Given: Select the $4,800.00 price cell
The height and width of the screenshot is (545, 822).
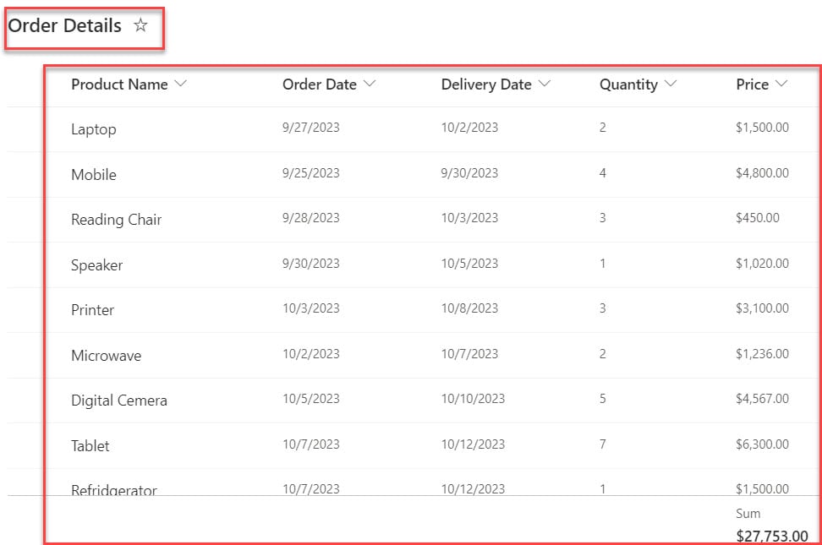Looking at the screenshot, I should click(x=762, y=173).
